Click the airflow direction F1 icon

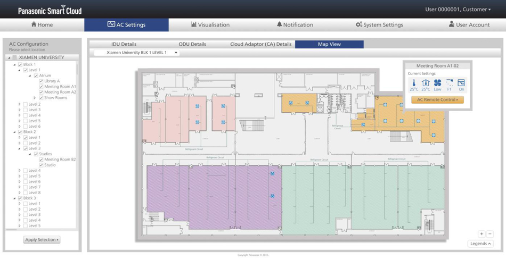click(449, 83)
